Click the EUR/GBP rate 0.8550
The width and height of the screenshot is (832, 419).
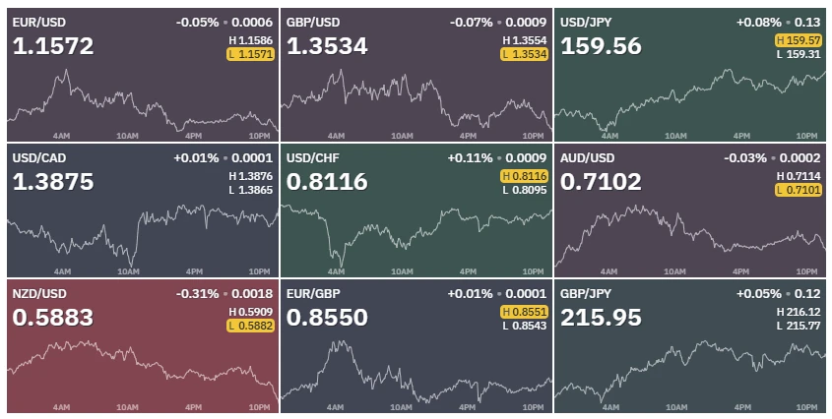[x=327, y=318]
